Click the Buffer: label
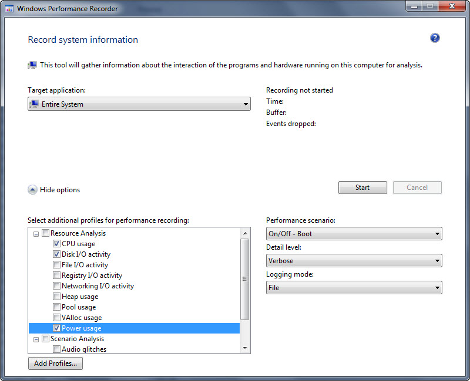Viewport: 470px width, 381px height. (x=276, y=113)
